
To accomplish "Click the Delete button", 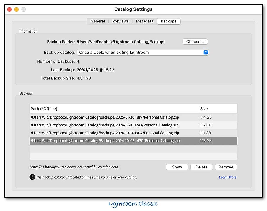I will [201, 167].
